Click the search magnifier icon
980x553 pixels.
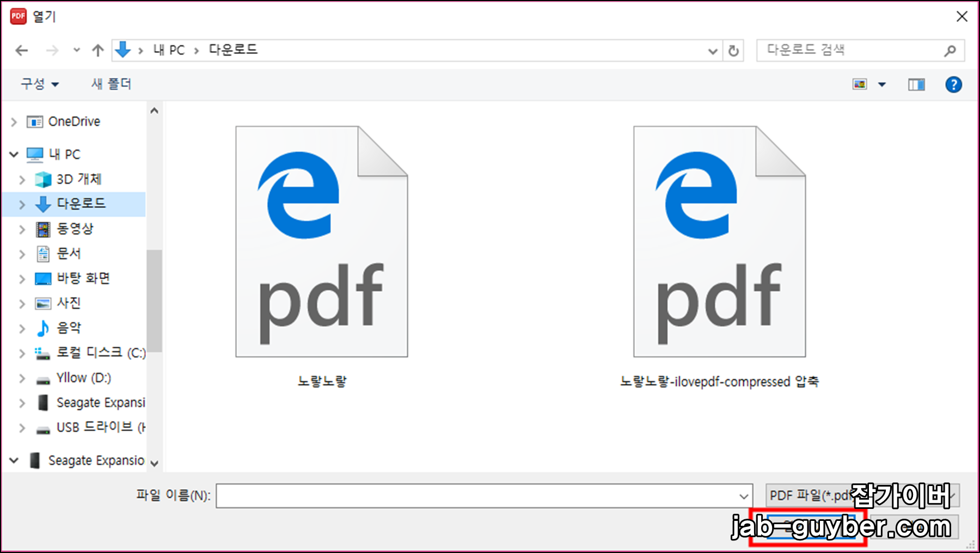[x=950, y=51]
